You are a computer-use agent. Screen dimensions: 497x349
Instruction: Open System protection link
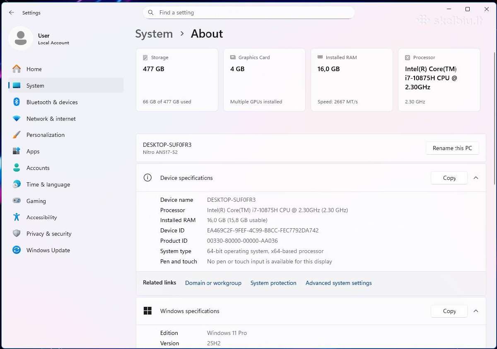(273, 283)
